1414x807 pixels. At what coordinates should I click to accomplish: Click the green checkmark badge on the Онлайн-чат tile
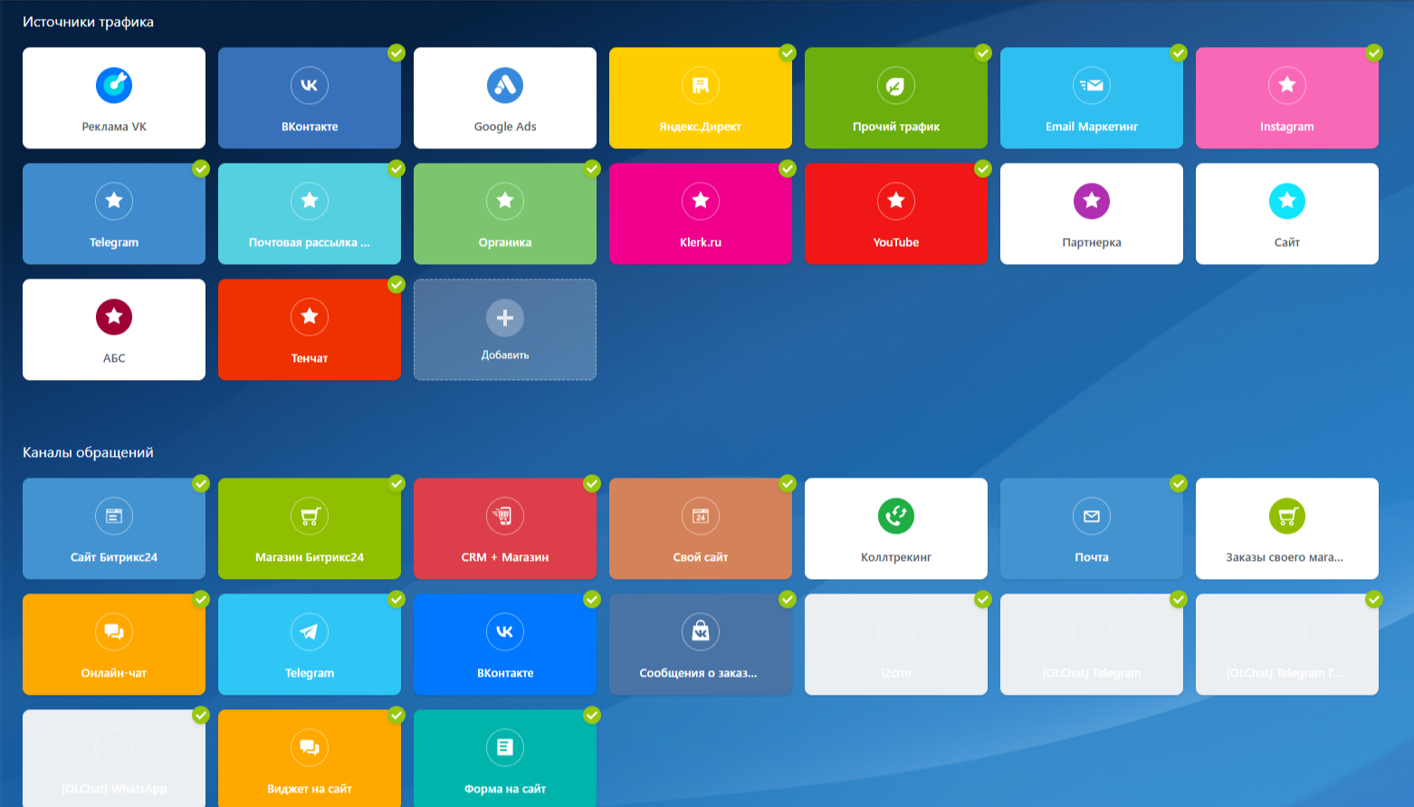201,599
